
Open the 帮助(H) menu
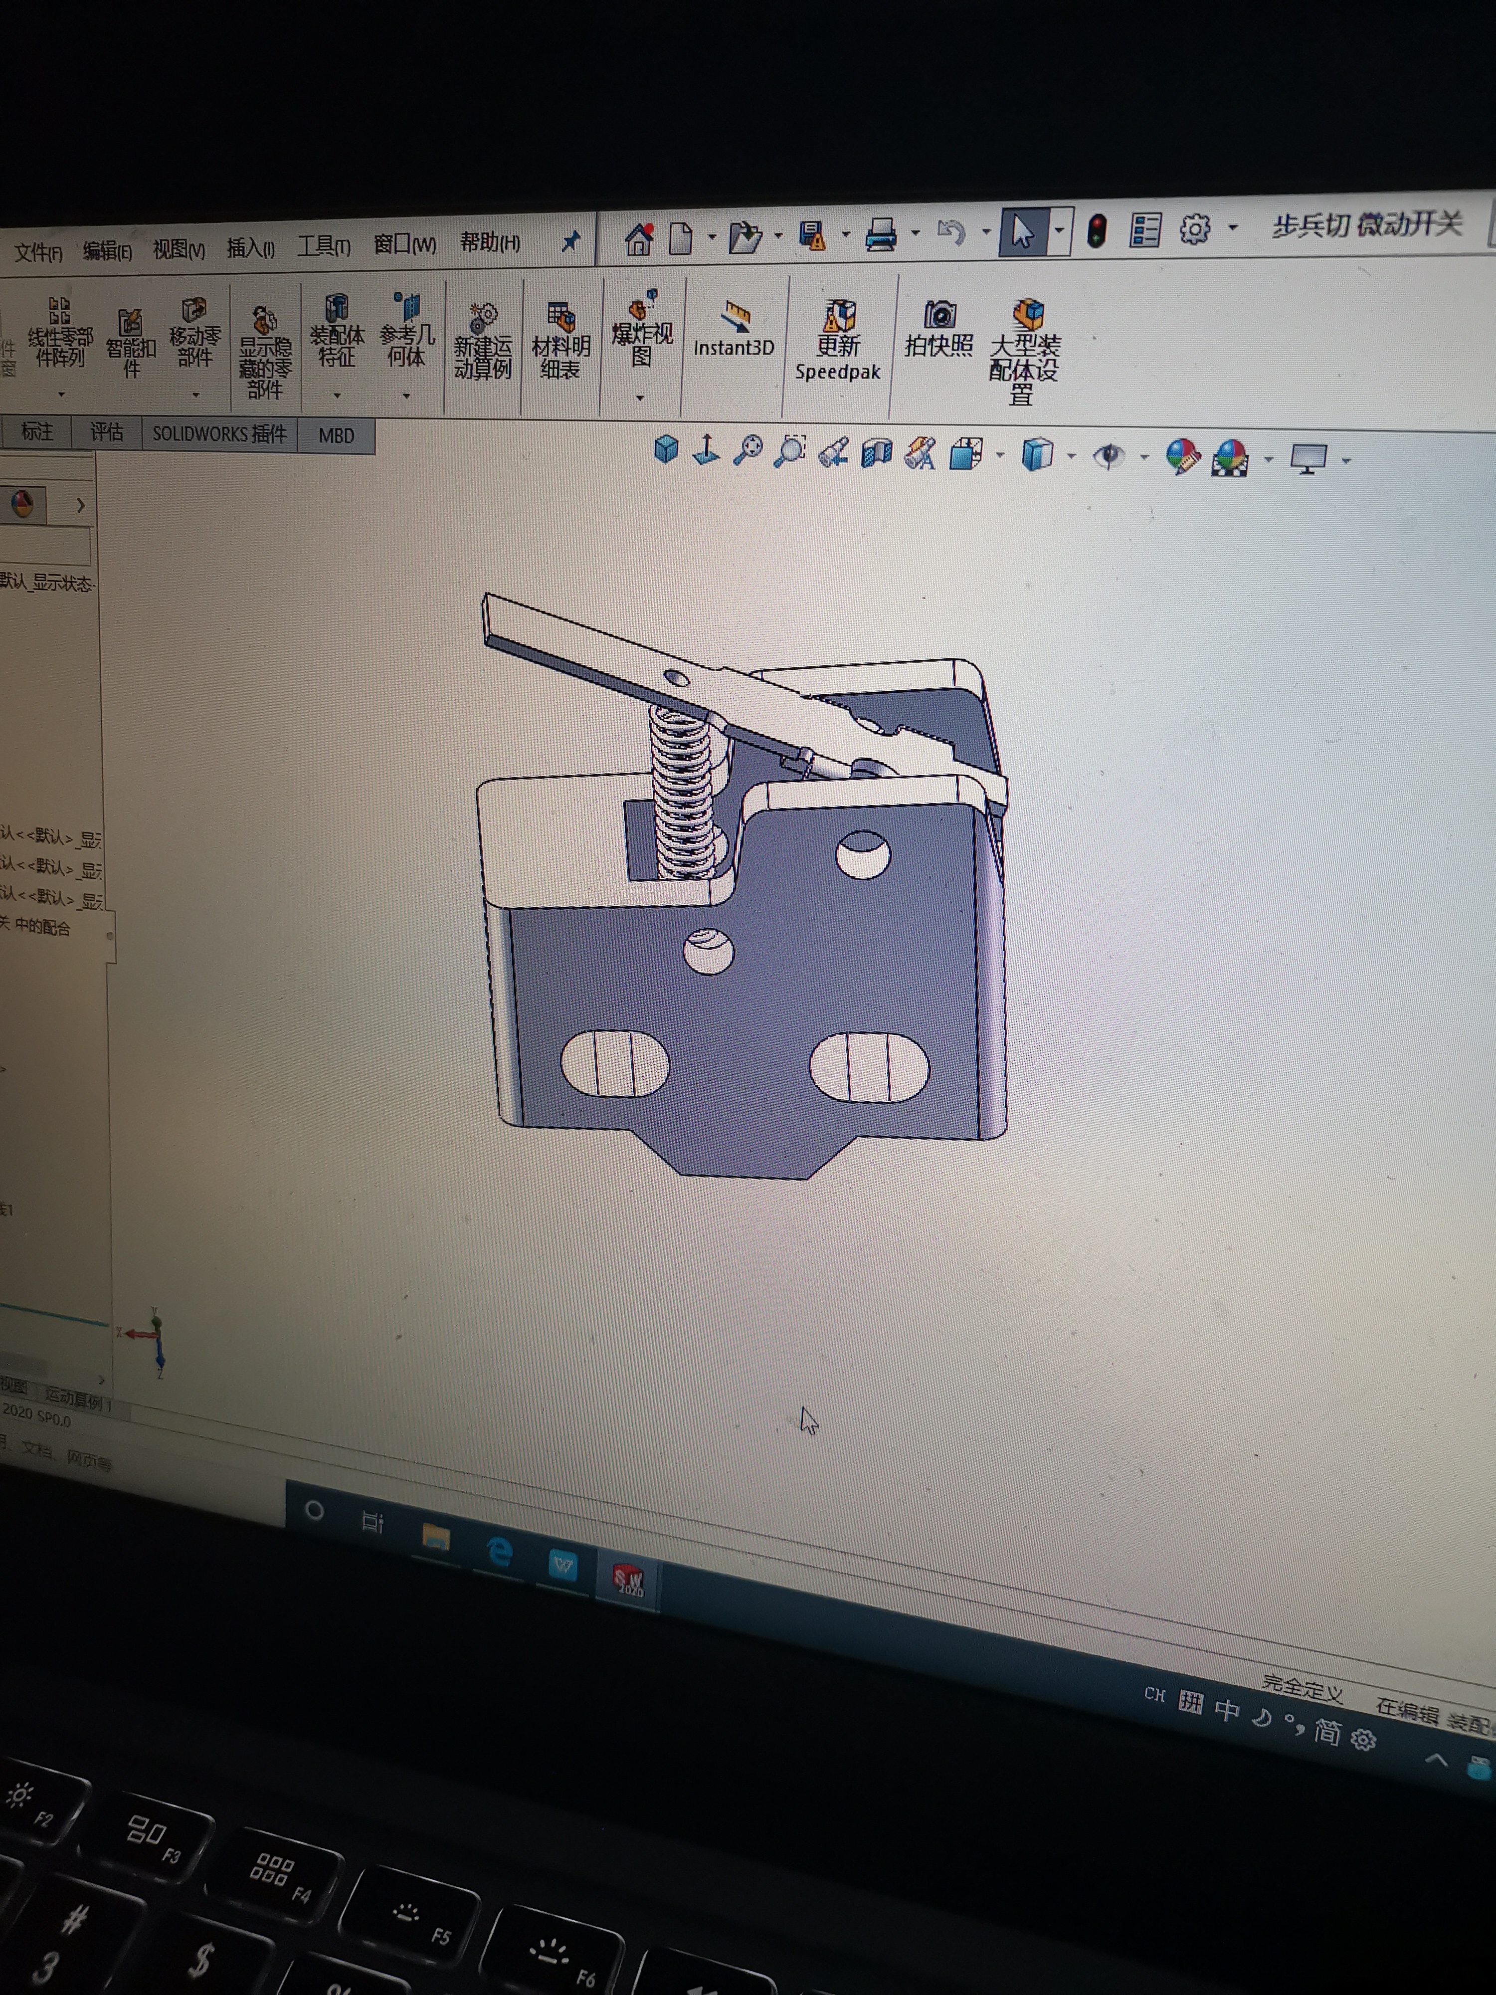[x=490, y=242]
